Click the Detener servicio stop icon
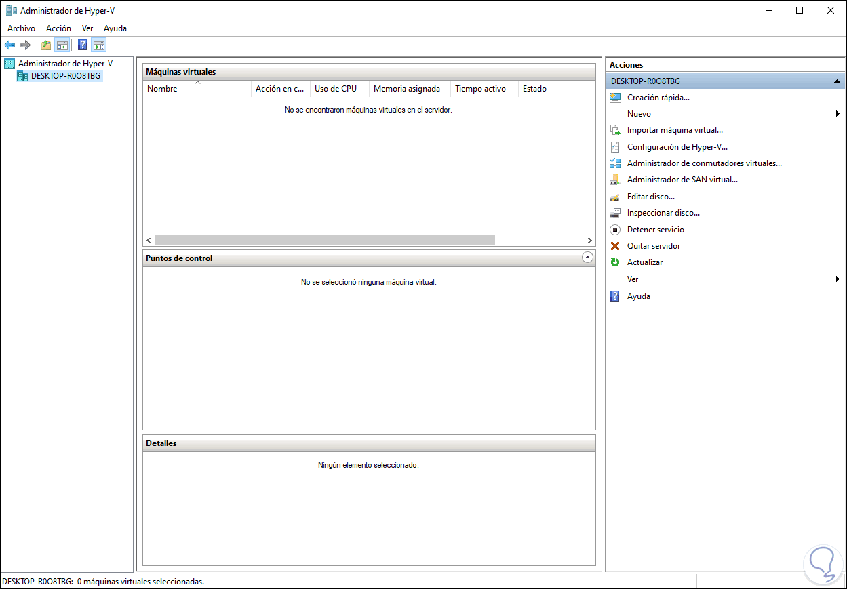This screenshot has height=589, width=847. [x=615, y=230]
